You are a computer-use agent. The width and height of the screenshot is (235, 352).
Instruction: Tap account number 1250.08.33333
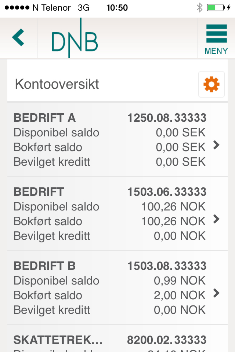click(x=167, y=118)
